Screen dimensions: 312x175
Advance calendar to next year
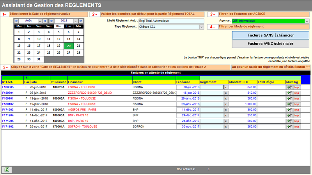(80, 21)
